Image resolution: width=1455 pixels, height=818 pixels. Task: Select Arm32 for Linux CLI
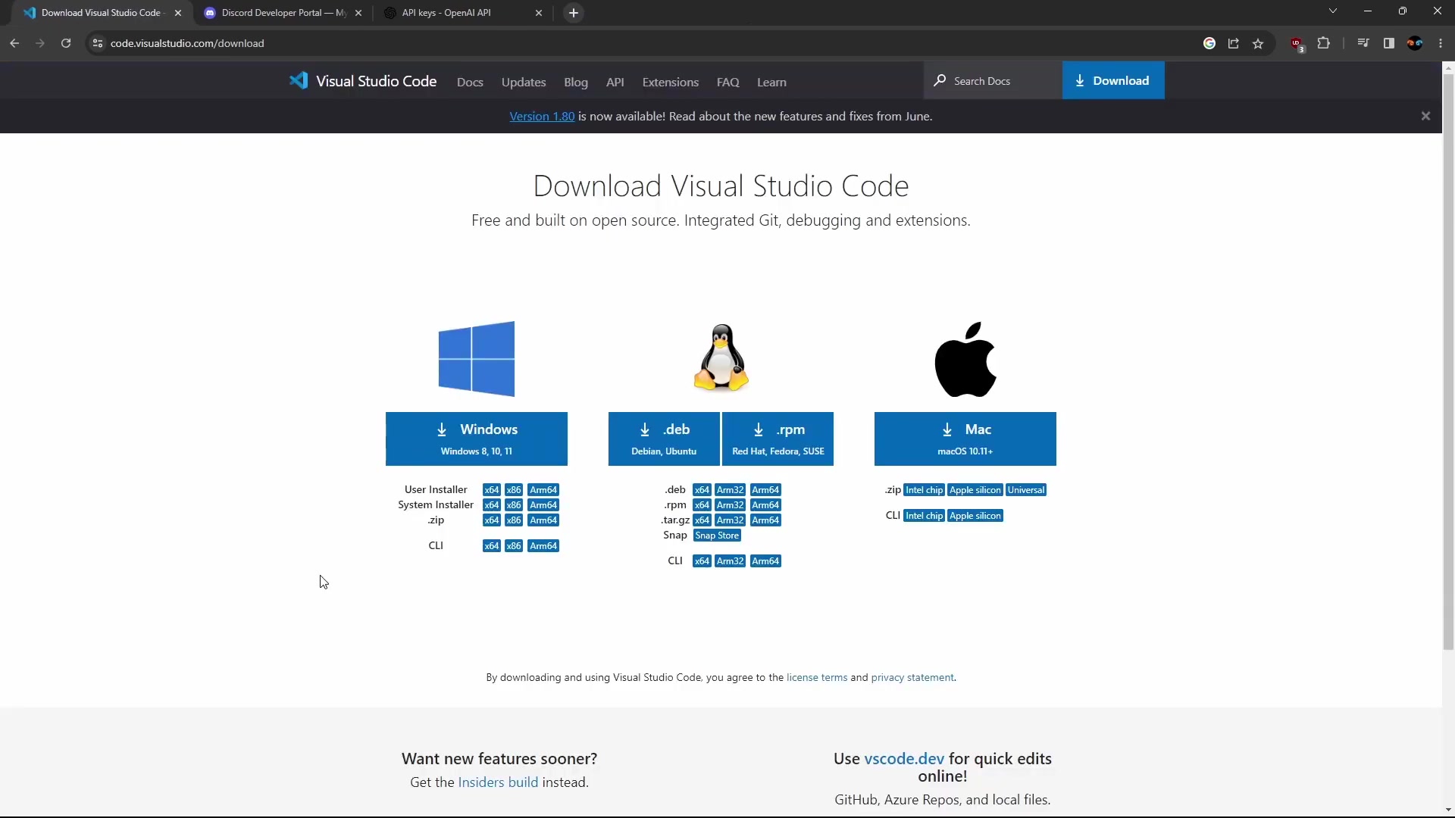tap(731, 561)
